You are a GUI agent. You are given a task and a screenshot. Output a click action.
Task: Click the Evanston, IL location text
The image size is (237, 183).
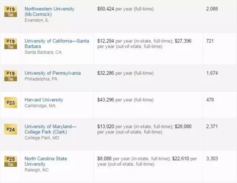[37, 20]
